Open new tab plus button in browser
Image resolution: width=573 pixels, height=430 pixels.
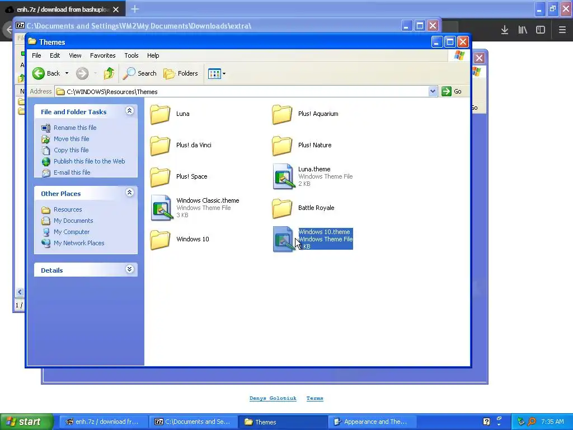pyautogui.click(x=135, y=9)
